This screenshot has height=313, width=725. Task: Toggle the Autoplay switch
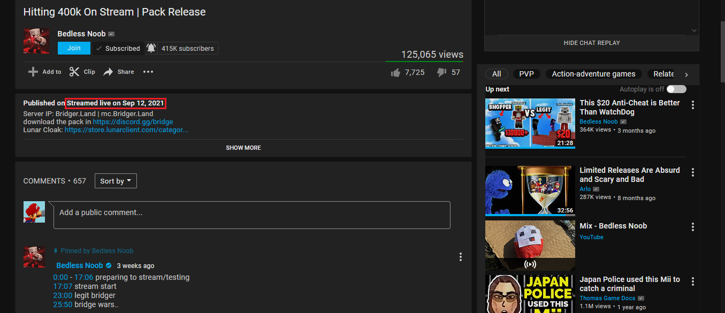[676, 89]
